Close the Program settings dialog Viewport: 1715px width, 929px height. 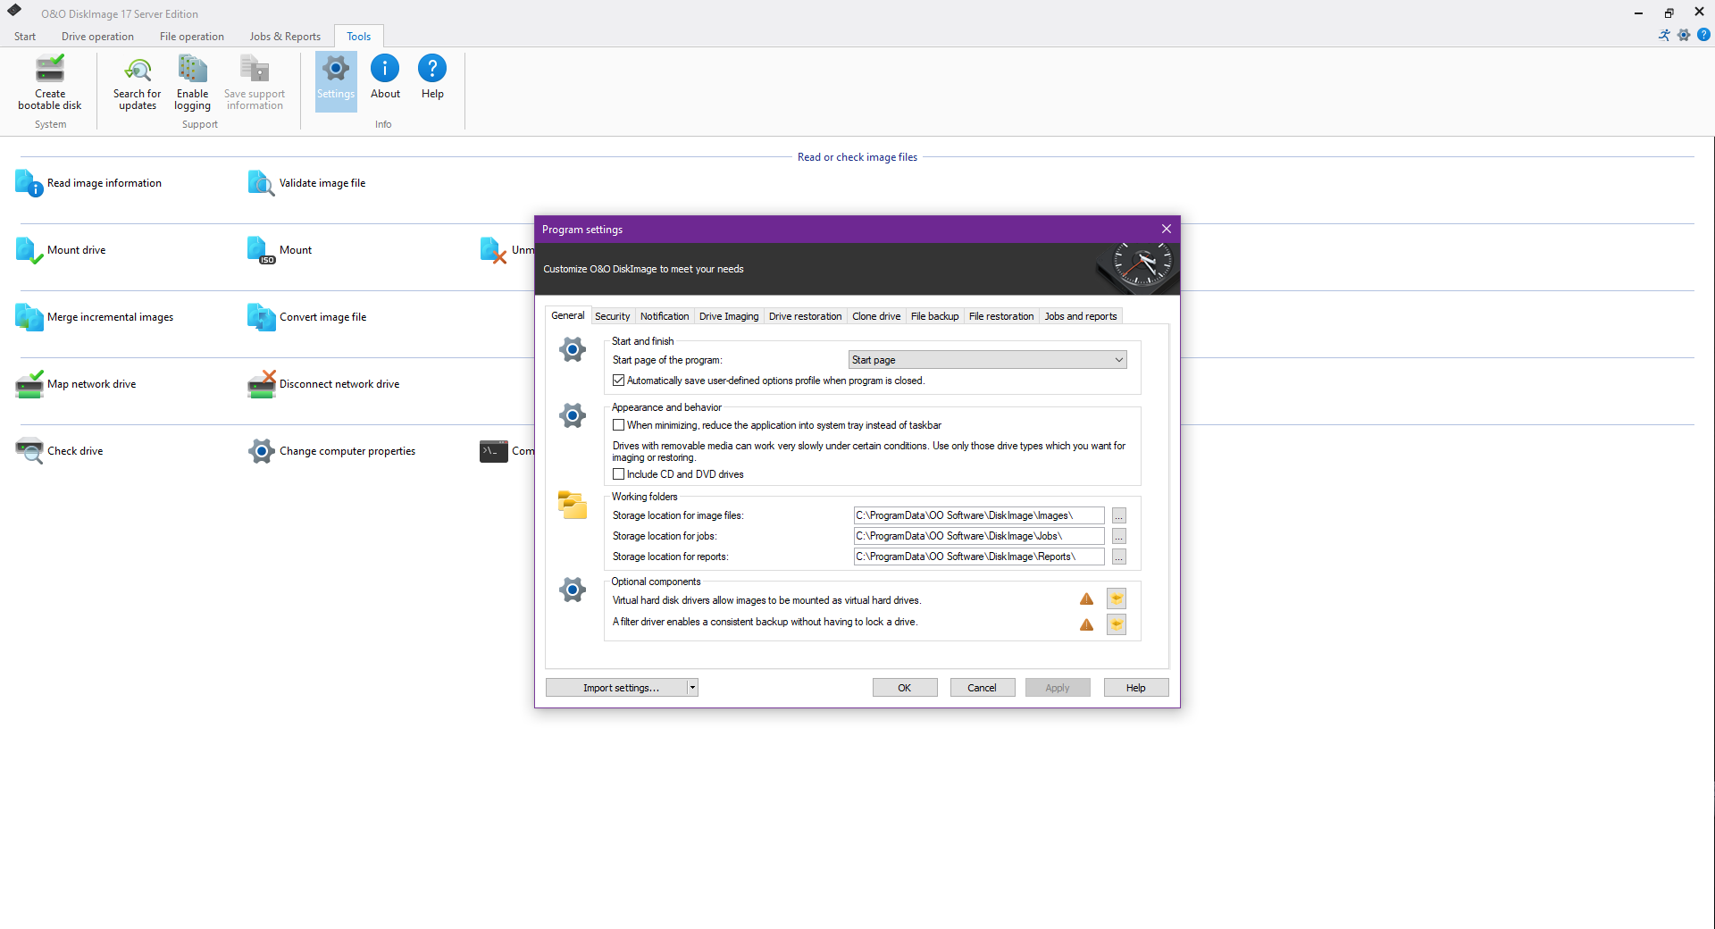click(x=1166, y=229)
